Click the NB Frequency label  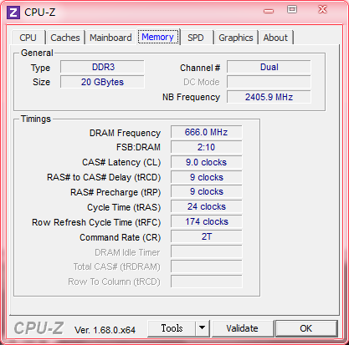(x=192, y=97)
